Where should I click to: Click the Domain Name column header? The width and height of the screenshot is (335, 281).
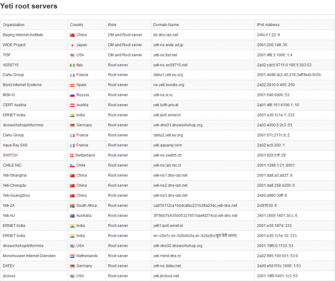tap(166, 25)
